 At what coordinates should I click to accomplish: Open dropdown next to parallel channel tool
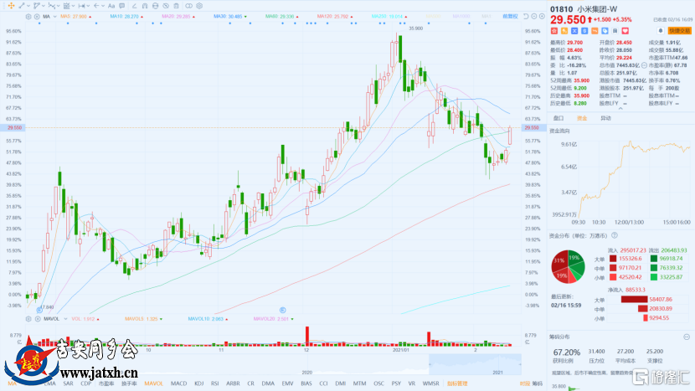(73, 6)
